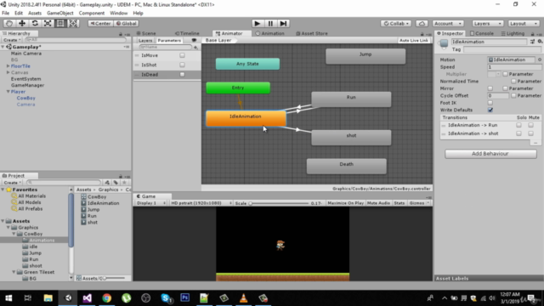
Task: Open the GameObject menu
Action: click(x=60, y=14)
